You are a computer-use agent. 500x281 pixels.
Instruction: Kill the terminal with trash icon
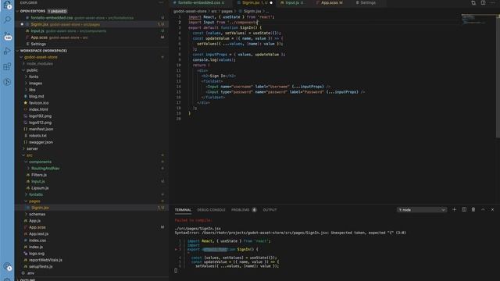pos(473,210)
